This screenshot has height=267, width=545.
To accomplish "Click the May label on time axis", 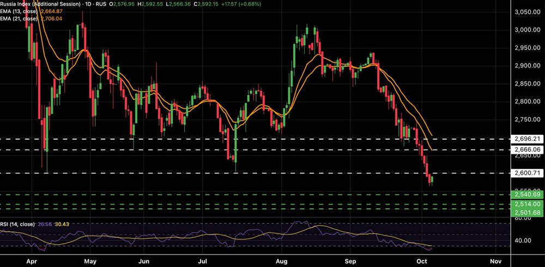I will (90, 261).
